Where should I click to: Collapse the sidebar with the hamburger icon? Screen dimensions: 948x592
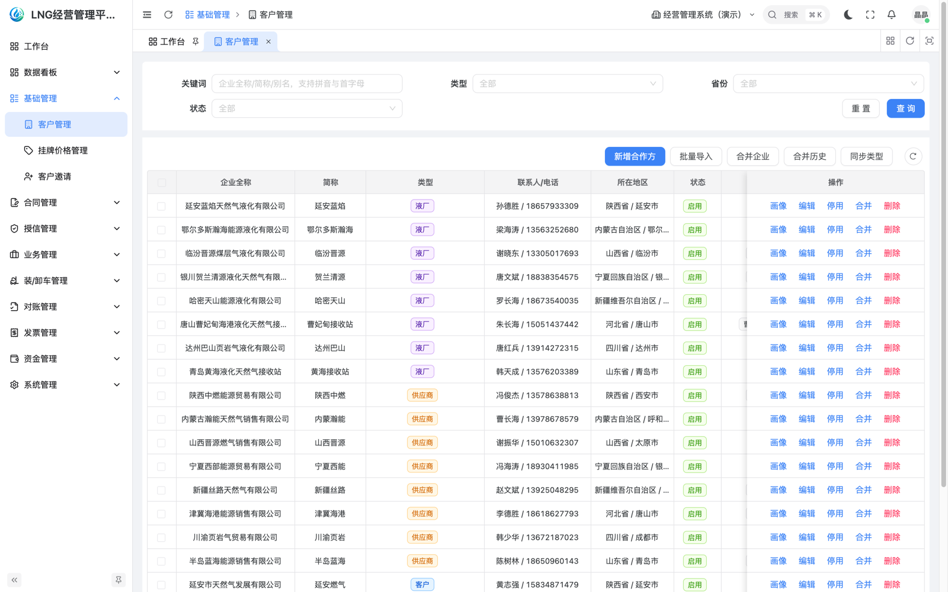click(x=147, y=15)
